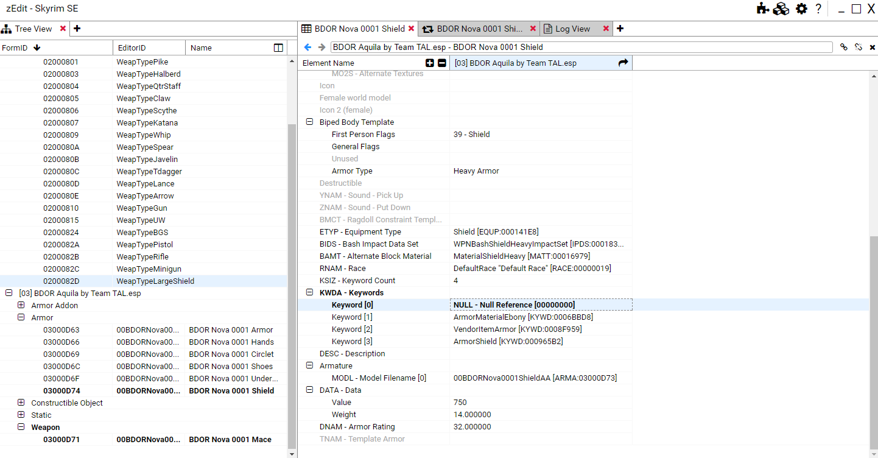Switch to the referenced-by BDOR Nova 0001 Shi... tab

point(480,29)
